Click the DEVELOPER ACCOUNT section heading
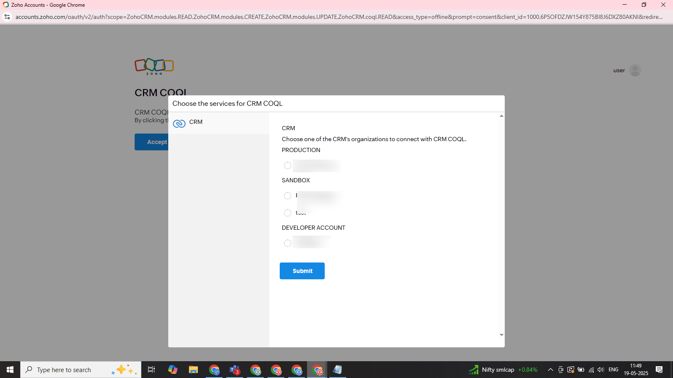 point(313,228)
